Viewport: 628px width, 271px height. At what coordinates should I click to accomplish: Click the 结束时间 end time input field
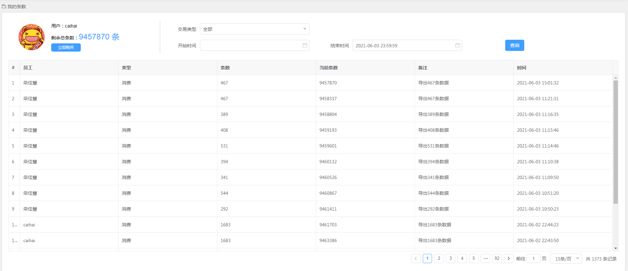(x=402, y=46)
